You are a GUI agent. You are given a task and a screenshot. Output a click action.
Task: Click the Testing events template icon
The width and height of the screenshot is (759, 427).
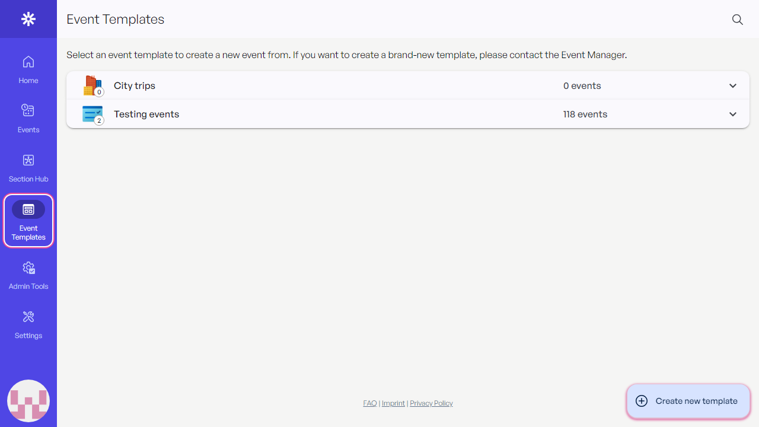click(93, 114)
